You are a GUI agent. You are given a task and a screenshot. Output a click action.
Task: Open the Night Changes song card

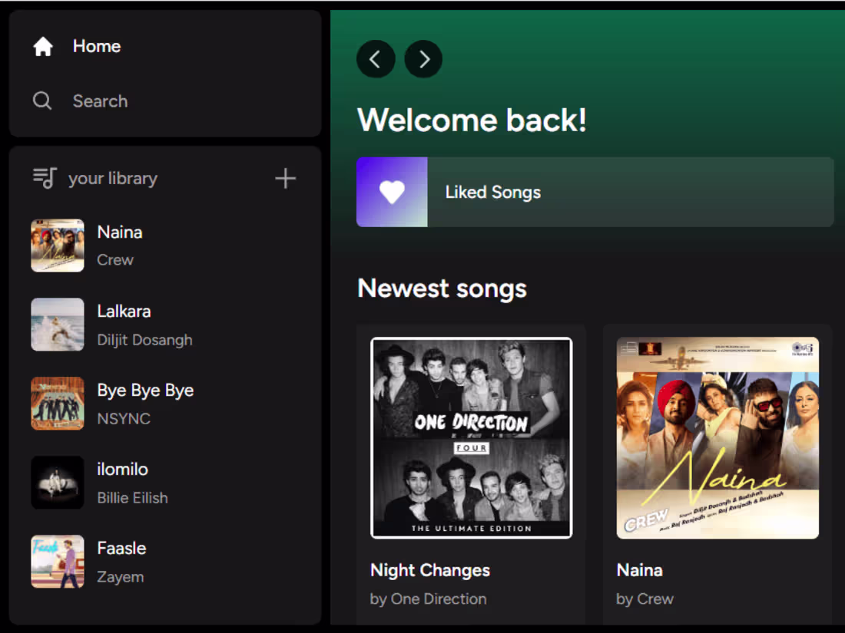click(471, 438)
